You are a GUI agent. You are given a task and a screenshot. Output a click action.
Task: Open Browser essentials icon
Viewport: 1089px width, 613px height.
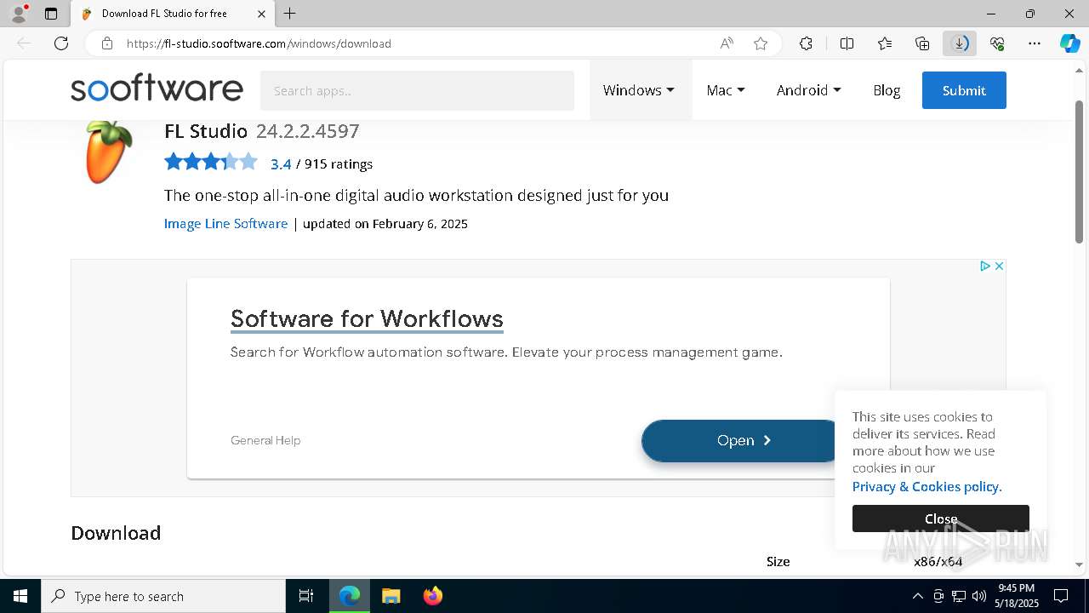click(997, 43)
